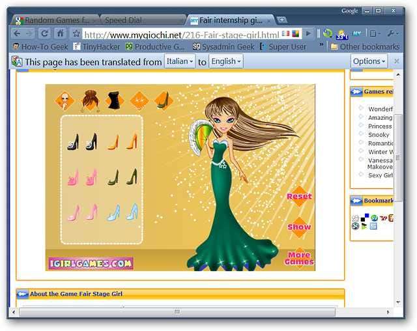The image size is (417, 331).
Task: Open the How-To Geek bookmark
Action: click(40, 47)
